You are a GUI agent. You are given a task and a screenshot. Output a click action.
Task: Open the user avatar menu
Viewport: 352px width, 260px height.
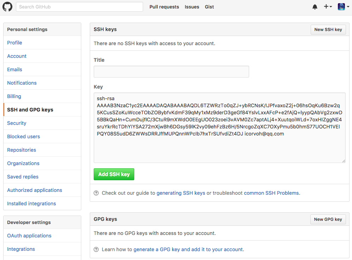click(x=344, y=7)
